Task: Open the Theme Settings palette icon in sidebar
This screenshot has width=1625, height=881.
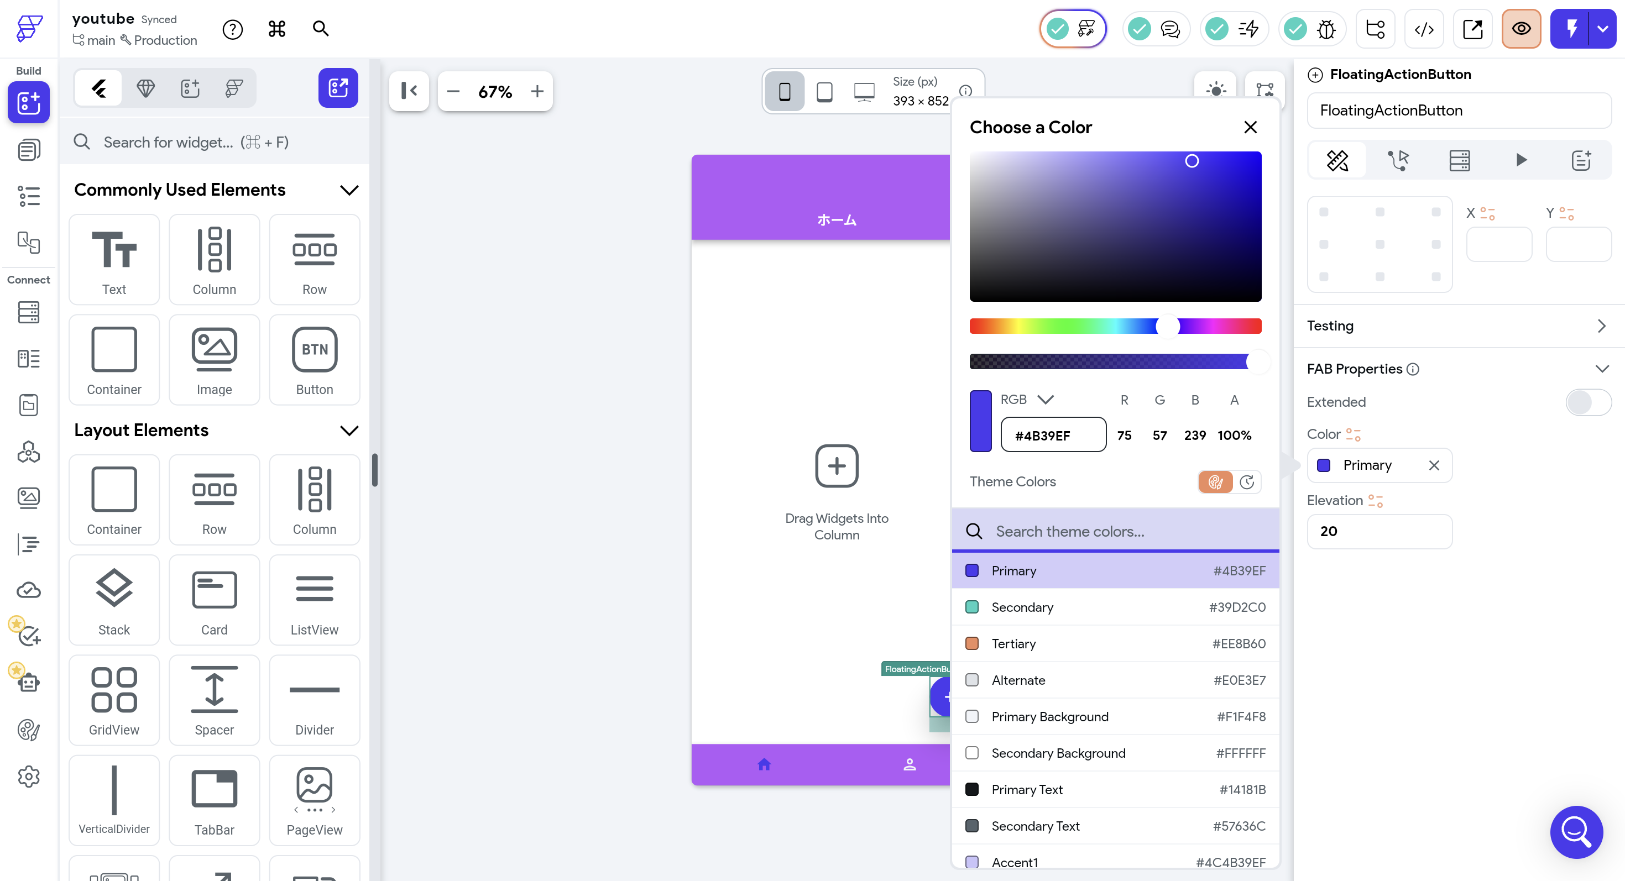Action: pyautogui.click(x=28, y=730)
